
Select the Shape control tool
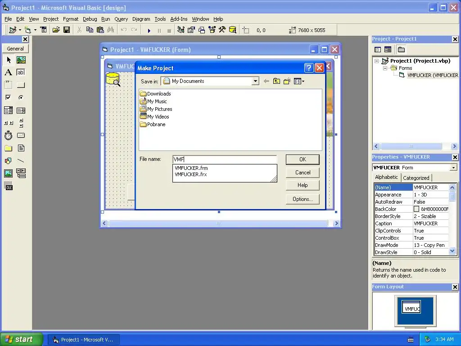9,161
